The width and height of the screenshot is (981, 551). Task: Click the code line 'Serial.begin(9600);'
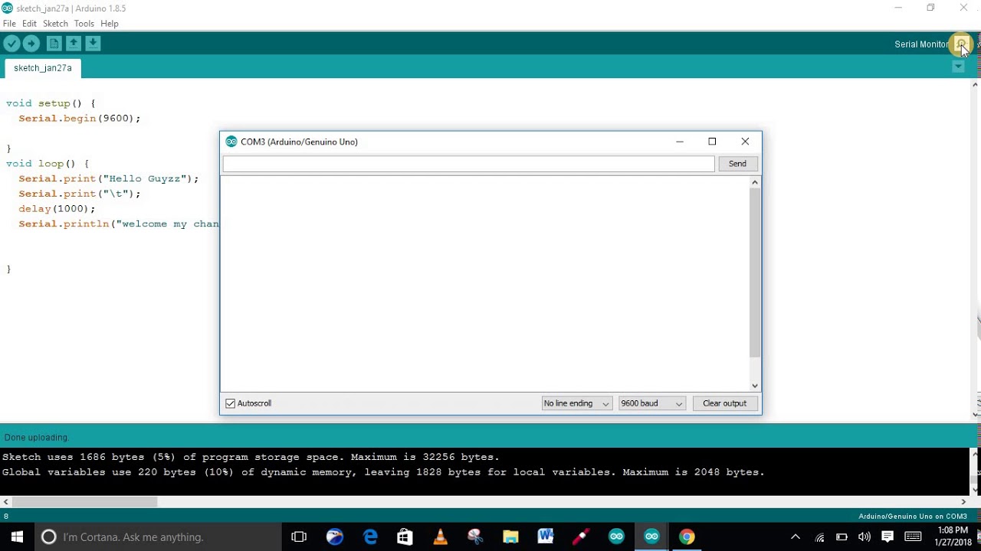[x=80, y=119]
